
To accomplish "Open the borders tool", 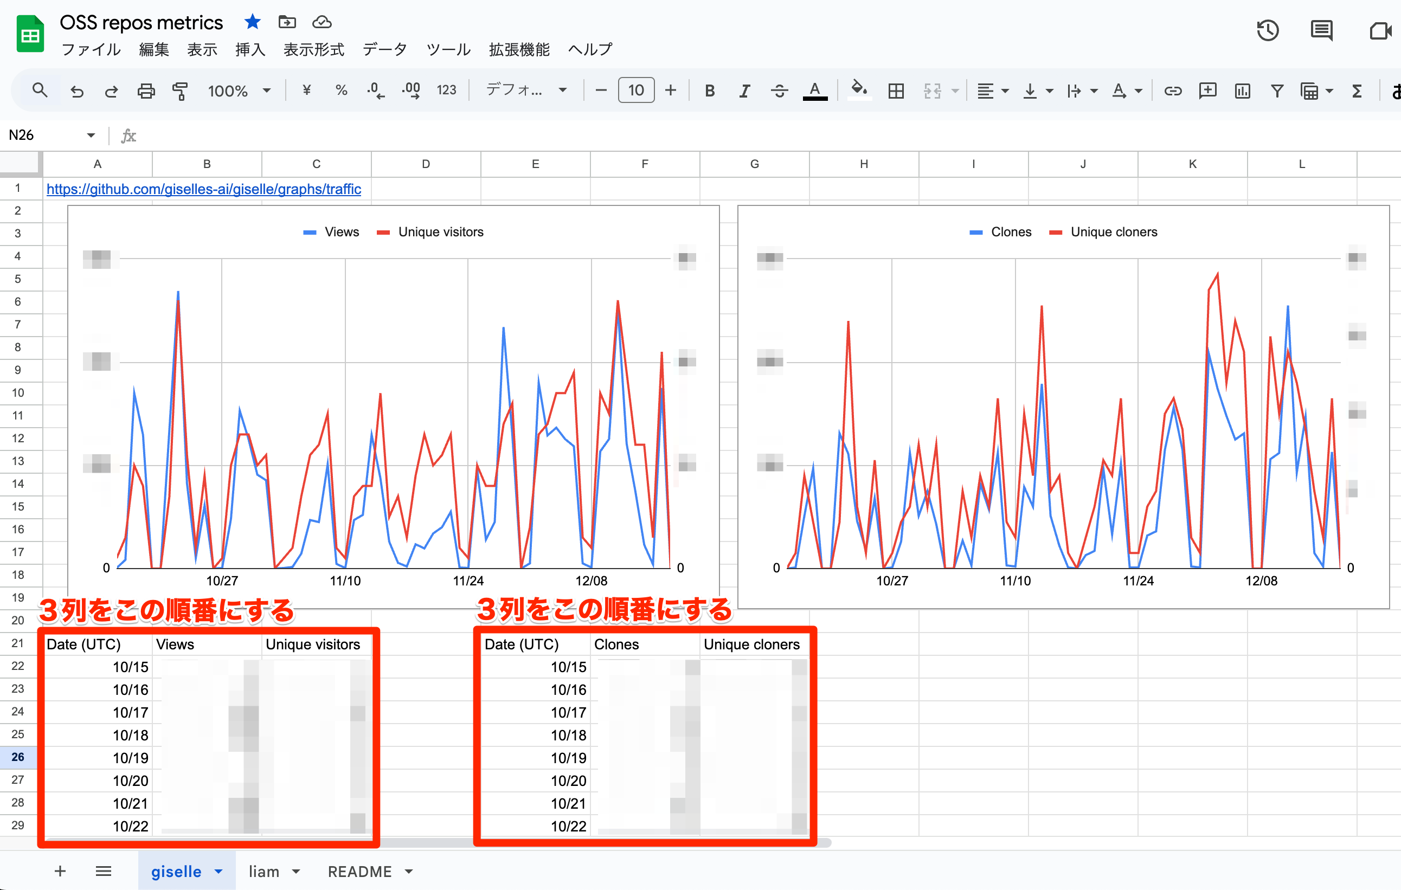I will [896, 90].
